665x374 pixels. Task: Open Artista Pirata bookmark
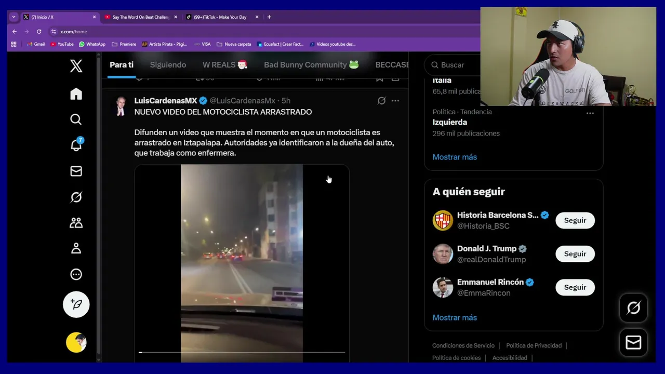pyautogui.click(x=164, y=44)
